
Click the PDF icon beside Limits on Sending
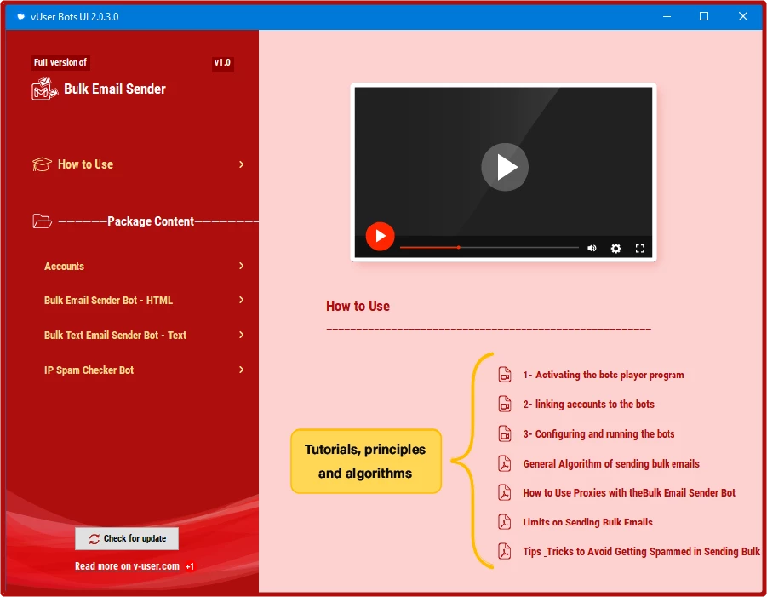504,522
